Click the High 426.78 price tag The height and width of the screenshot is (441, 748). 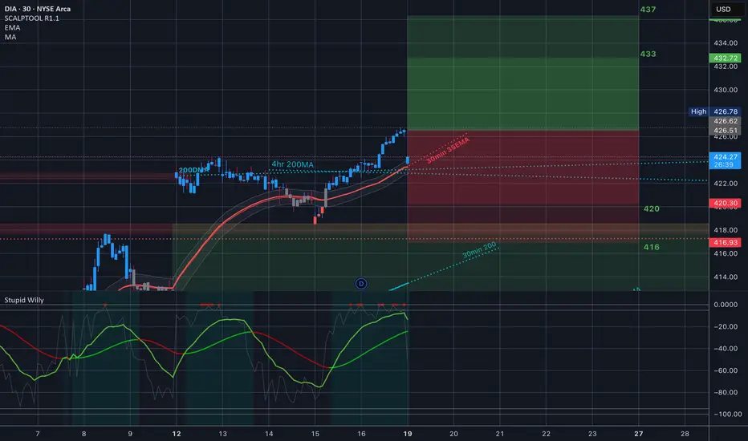point(714,111)
